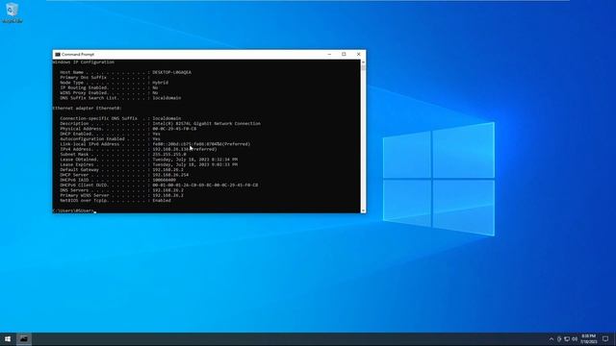
Task: Click the 'Link-local IPv6 Address' line
Action: click(155, 144)
